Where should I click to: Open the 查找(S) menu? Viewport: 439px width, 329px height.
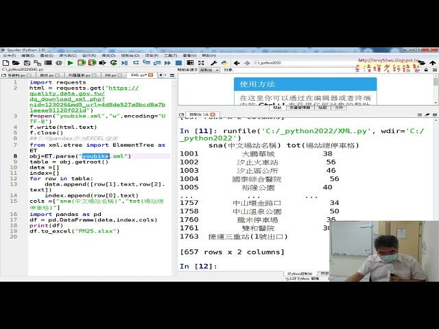(47, 56)
